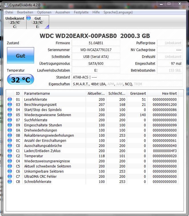Click status orb for Anzahl der Einschaltungen
This screenshot has height=216, width=189.
coord(10,140)
